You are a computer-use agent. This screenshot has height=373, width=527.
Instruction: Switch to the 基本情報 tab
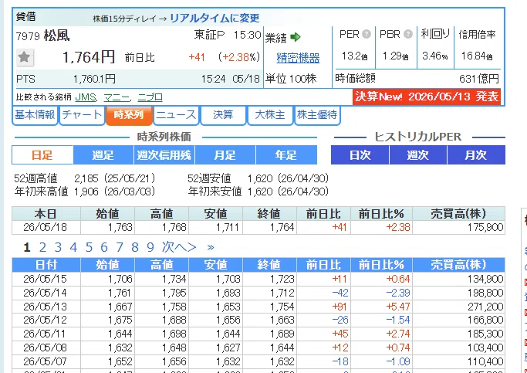(35, 115)
